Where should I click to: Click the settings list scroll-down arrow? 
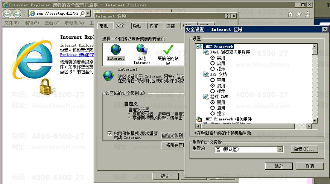tap(315, 121)
